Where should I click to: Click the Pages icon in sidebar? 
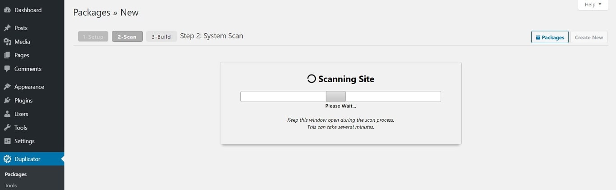tap(7, 55)
